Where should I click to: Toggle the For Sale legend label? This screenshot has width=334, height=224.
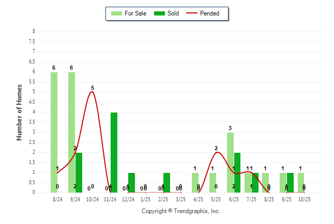[135, 13]
